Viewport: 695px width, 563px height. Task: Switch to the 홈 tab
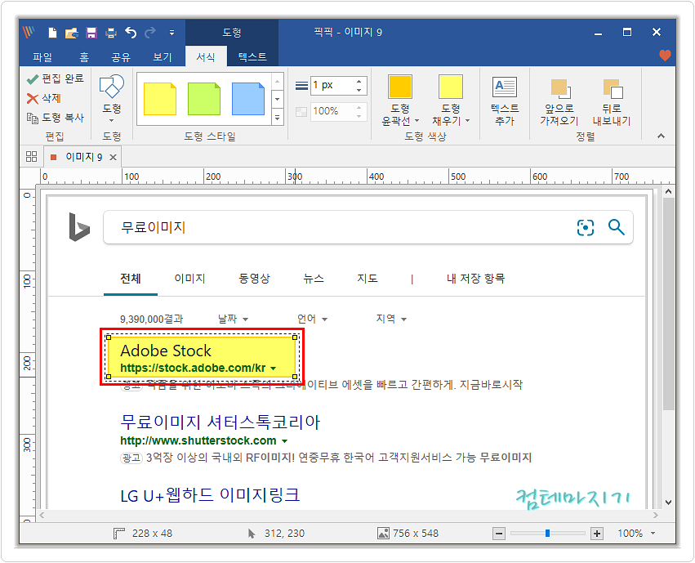click(84, 56)
